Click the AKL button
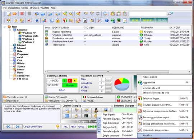 66,126
